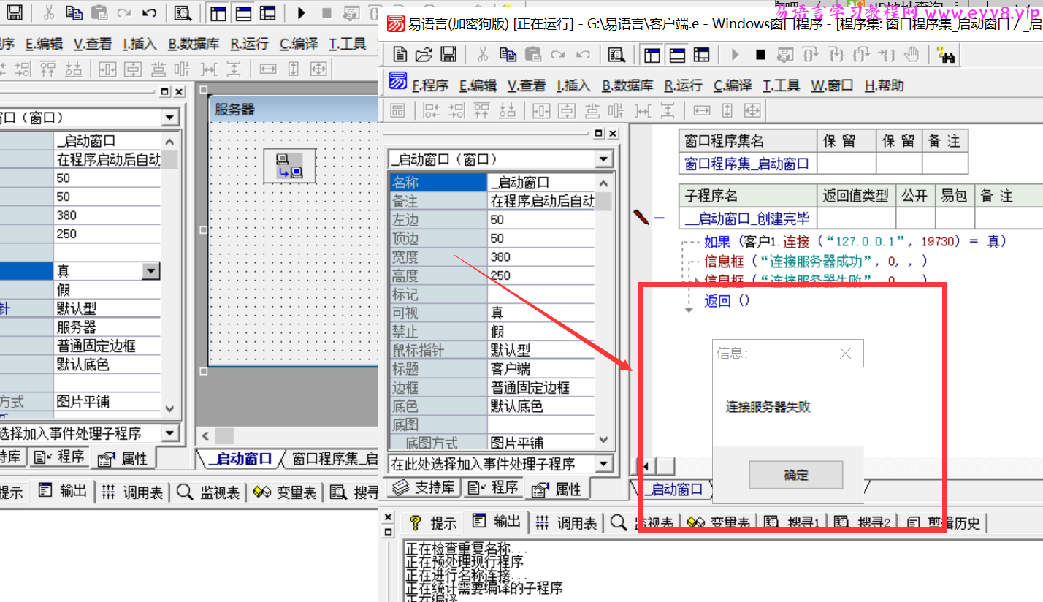This screenshot has width=1043, height=602.
Task: Toggle left work pane layout button front toolbar
Action: 652,55
